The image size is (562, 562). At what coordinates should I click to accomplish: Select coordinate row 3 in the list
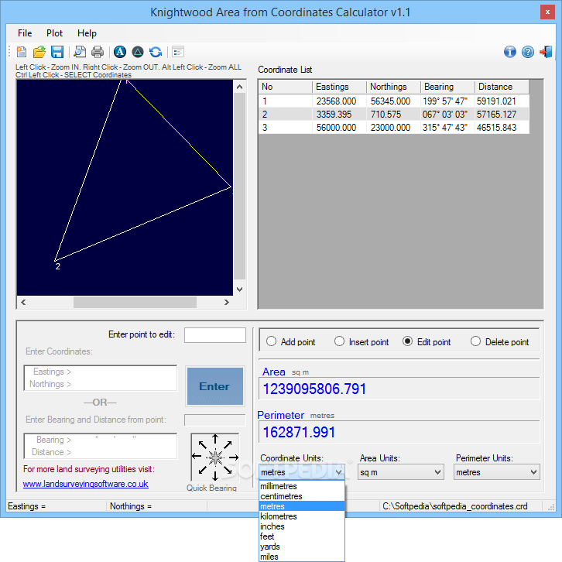coord(393,128)
